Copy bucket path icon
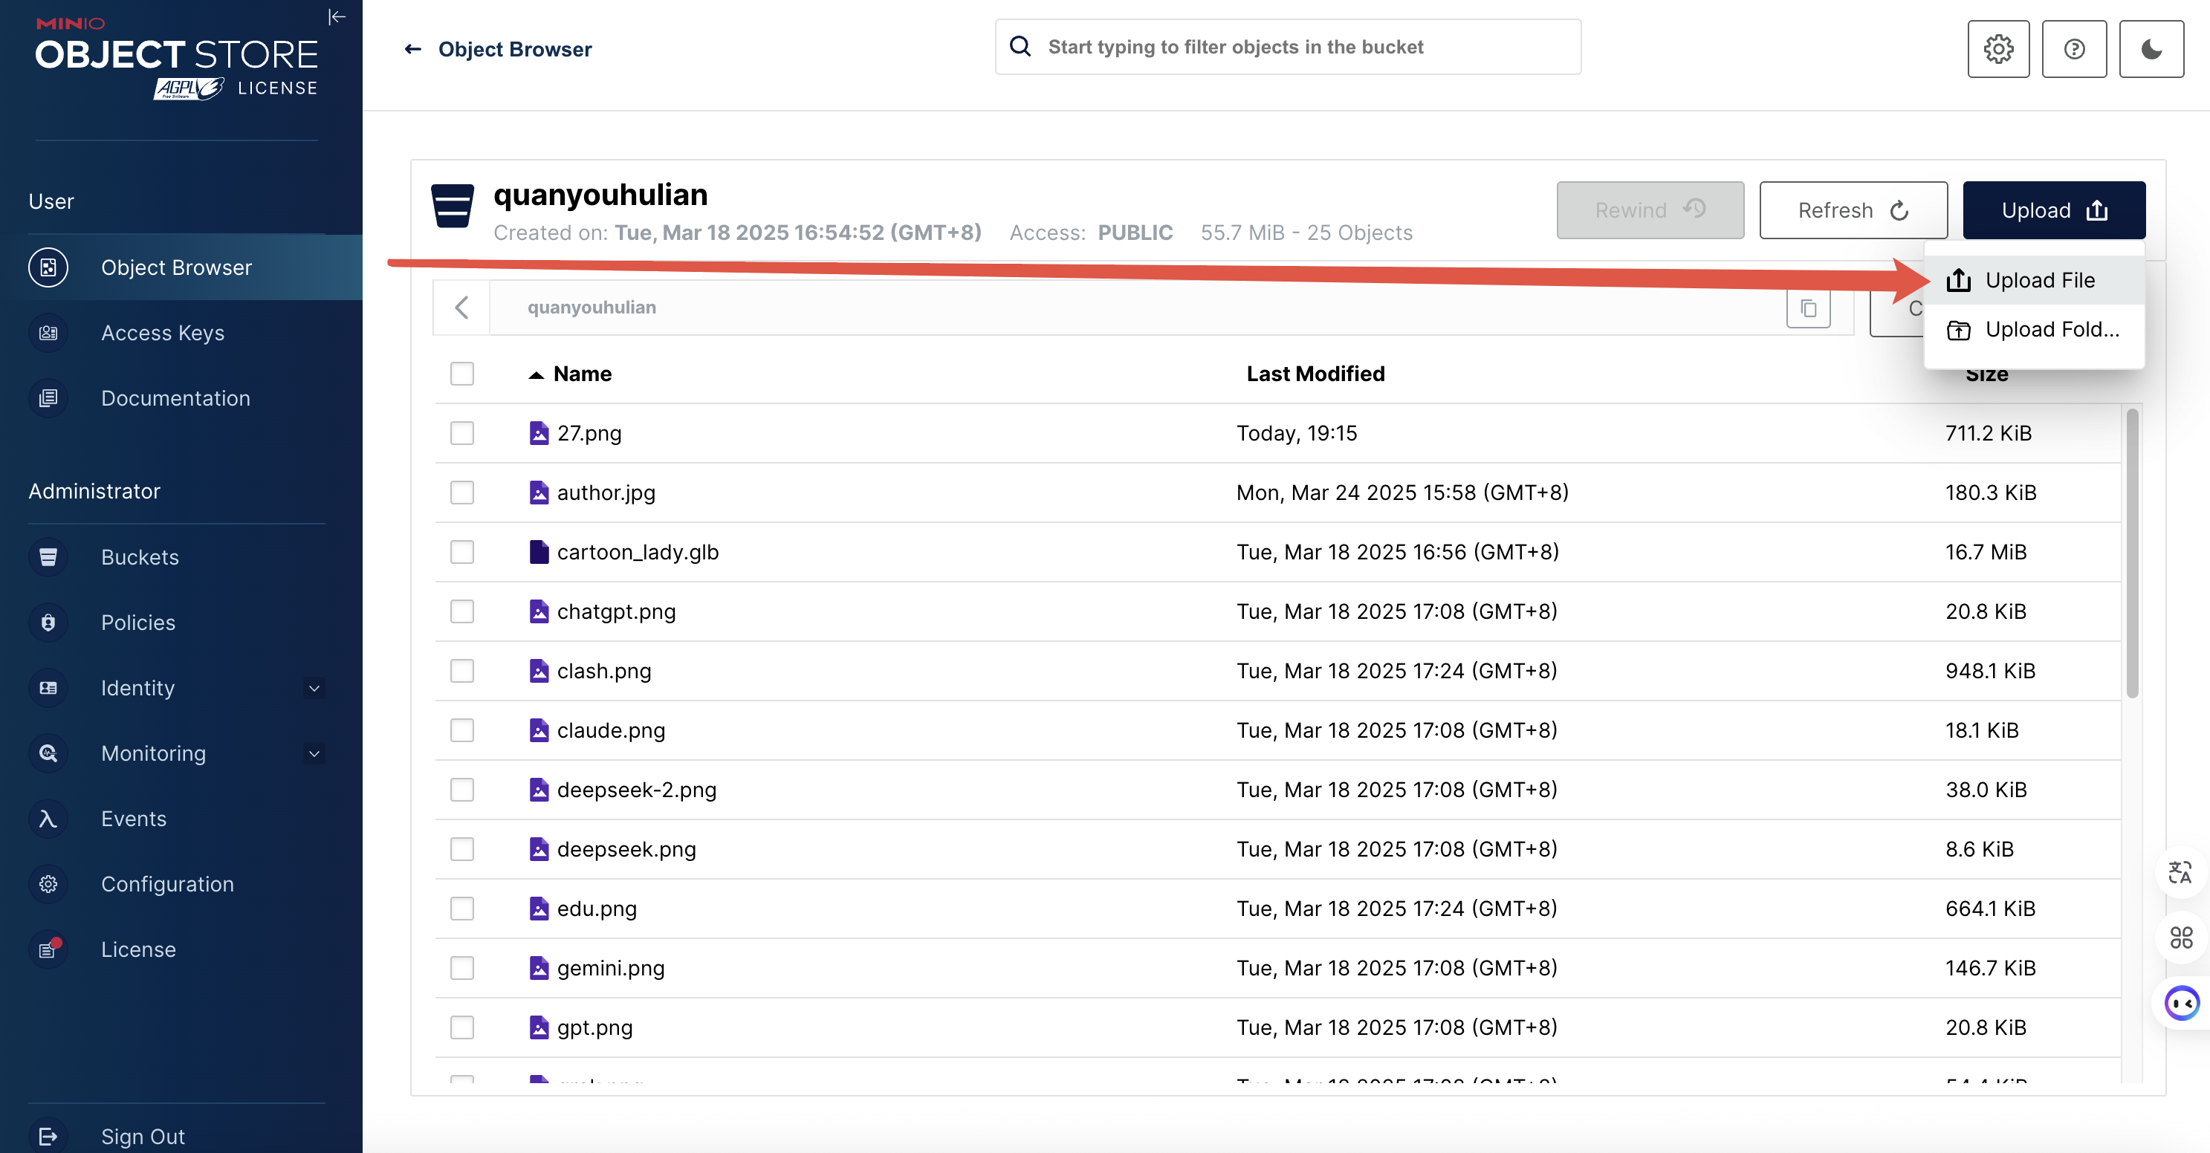2210x1153 pixels. [x=1809, y=308]
